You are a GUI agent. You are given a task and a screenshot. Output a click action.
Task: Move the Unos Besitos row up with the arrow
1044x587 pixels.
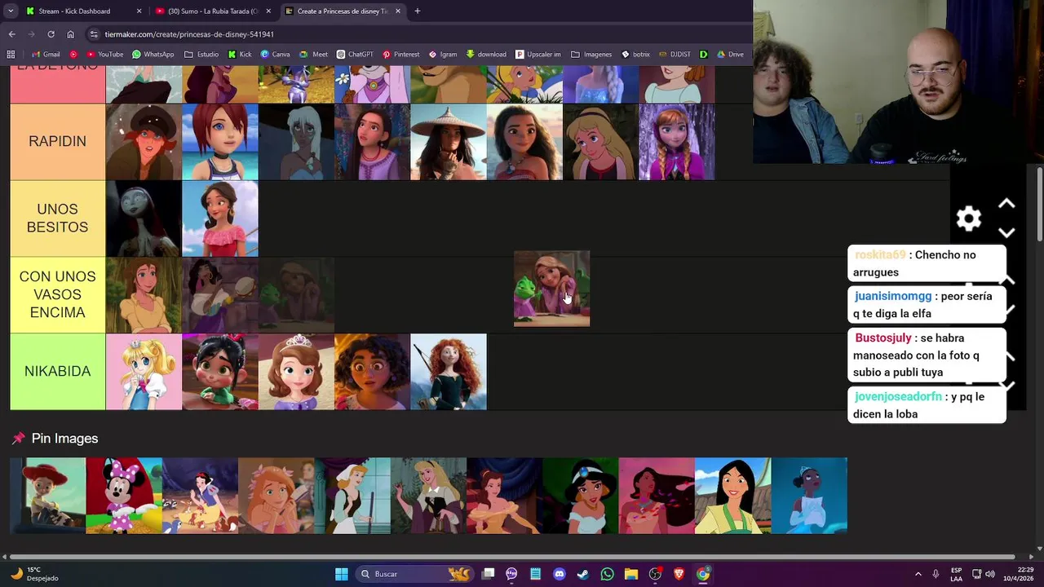pos(1006,204)
